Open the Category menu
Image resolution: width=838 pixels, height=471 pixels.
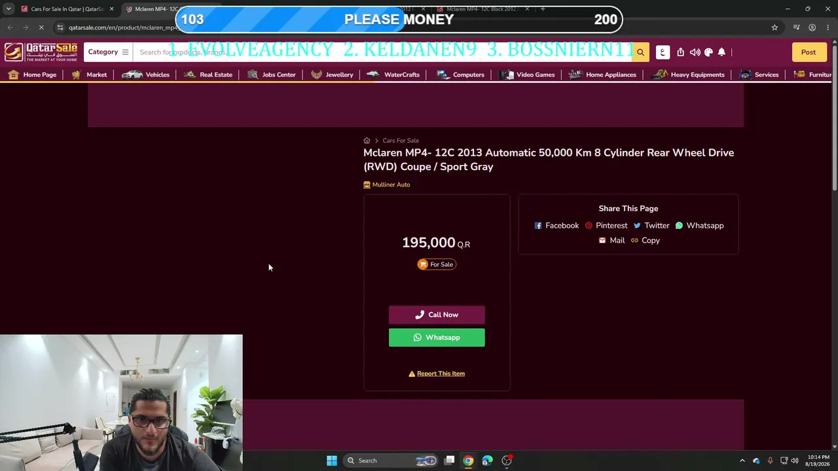tap(108, 52)
